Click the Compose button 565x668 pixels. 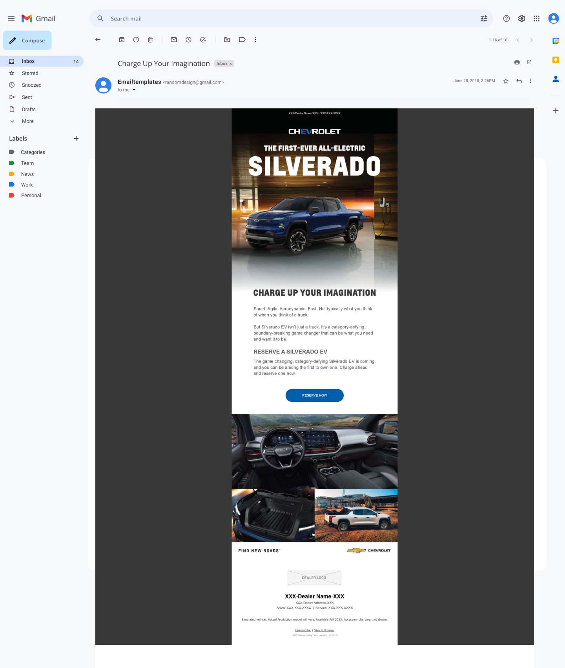27,40
